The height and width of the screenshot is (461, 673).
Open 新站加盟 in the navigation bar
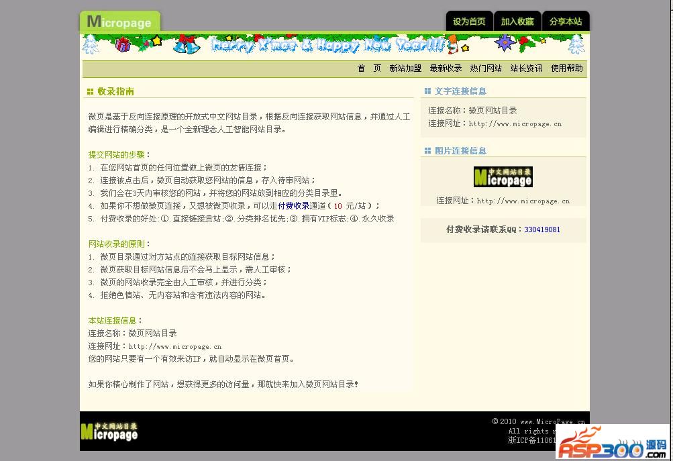pos(405,68)
